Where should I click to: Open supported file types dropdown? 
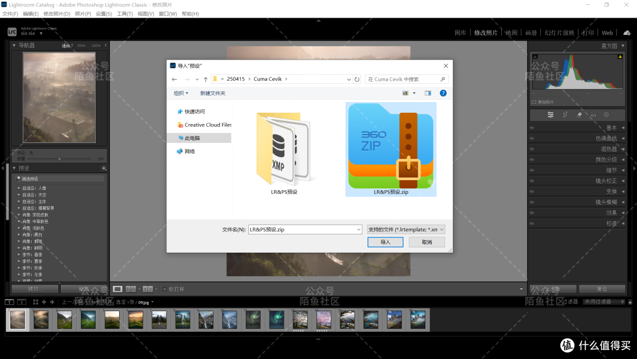[406, 229]
